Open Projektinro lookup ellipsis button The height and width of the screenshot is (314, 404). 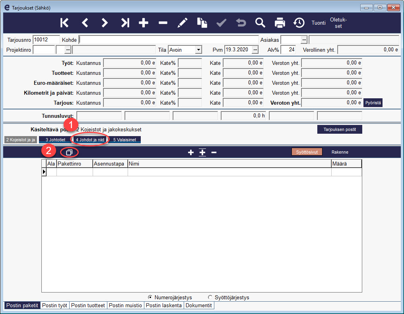(68, 49)
